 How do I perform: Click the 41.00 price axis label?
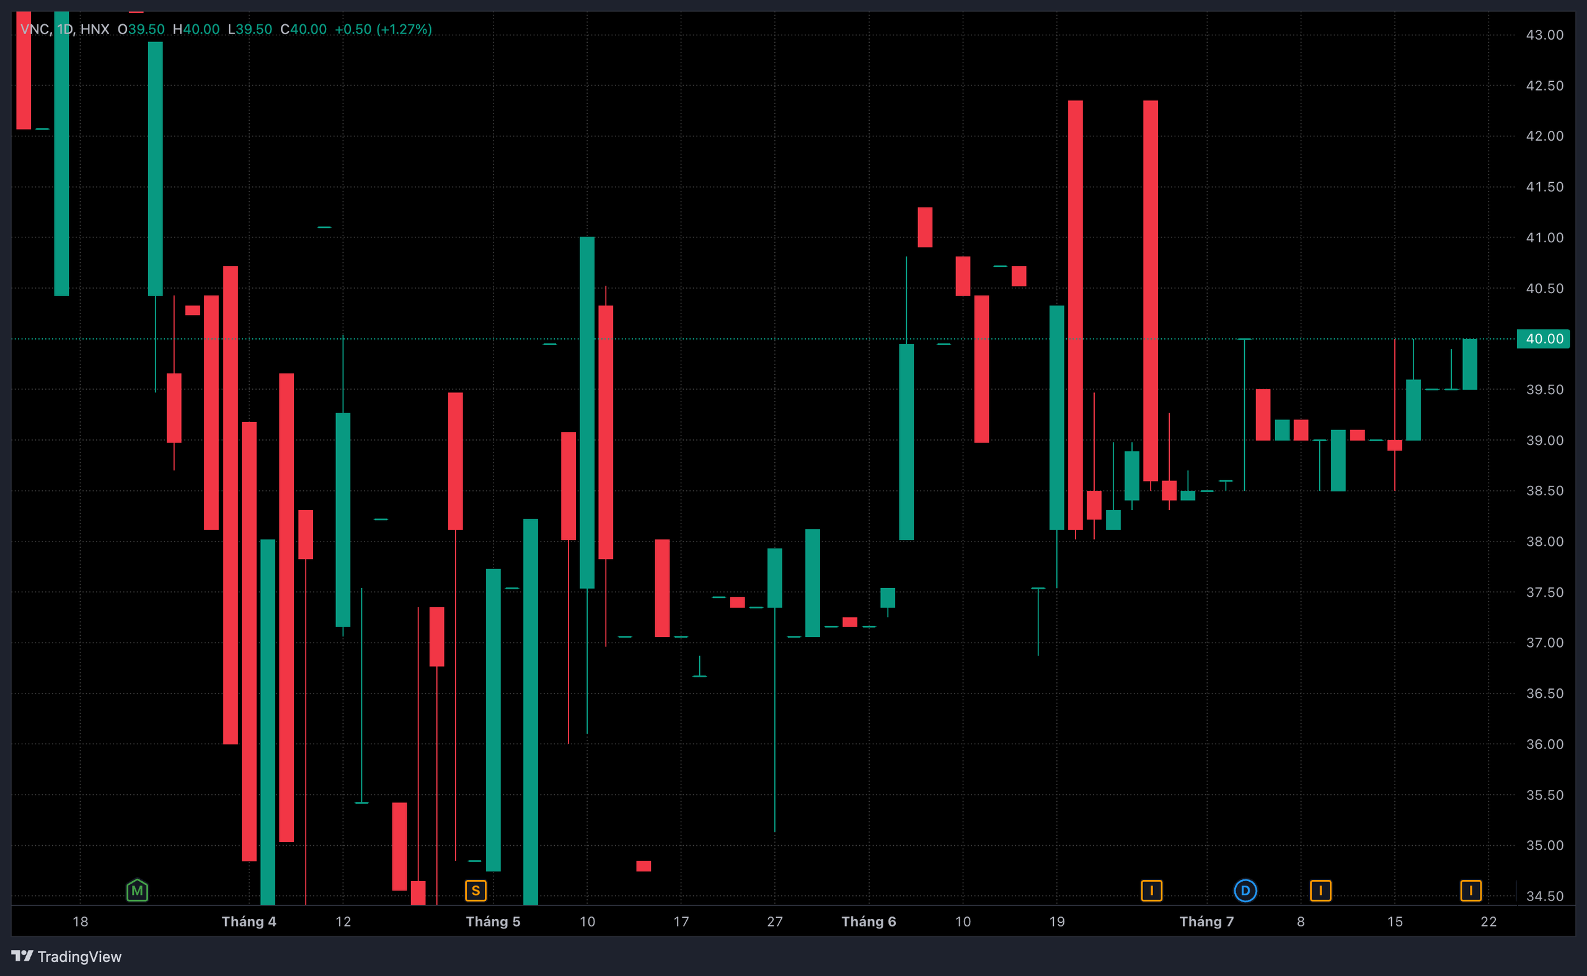1544,237
